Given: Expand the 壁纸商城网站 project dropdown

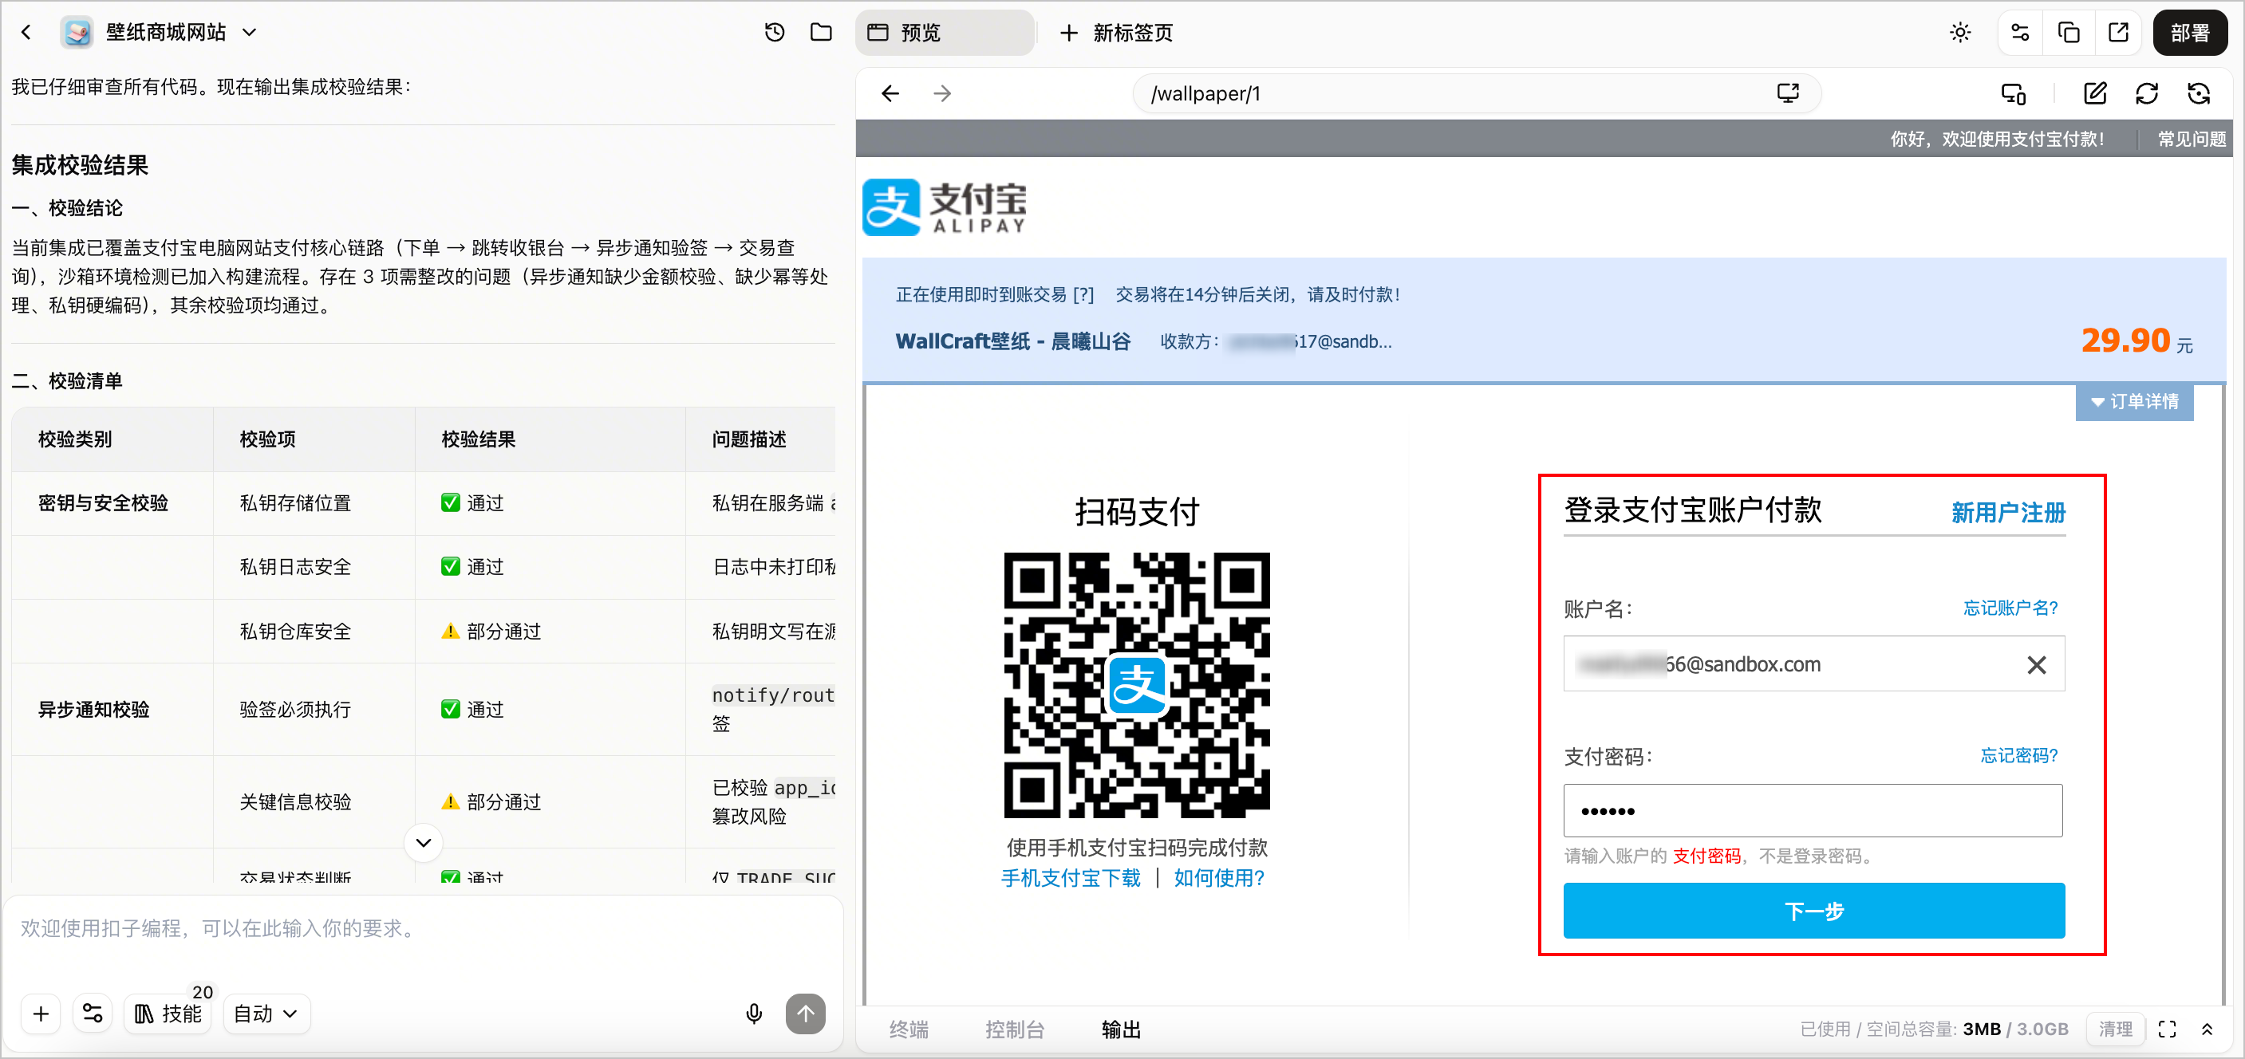Looking at the screenshot, I should (x=249, y=33).
